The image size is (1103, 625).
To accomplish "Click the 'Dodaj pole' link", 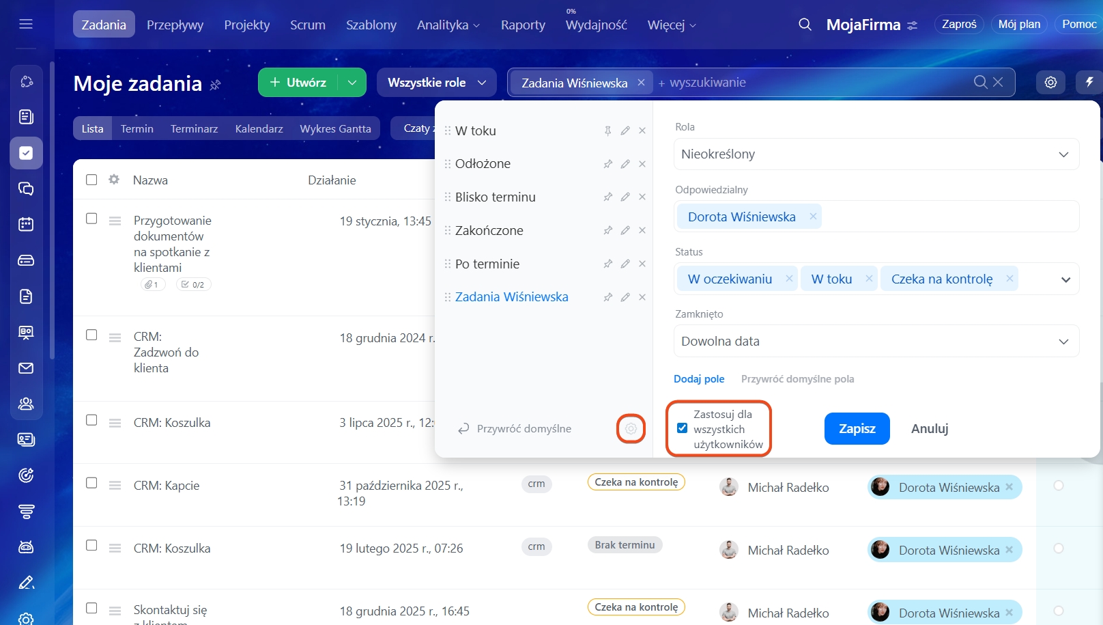I will click(699, 379).
